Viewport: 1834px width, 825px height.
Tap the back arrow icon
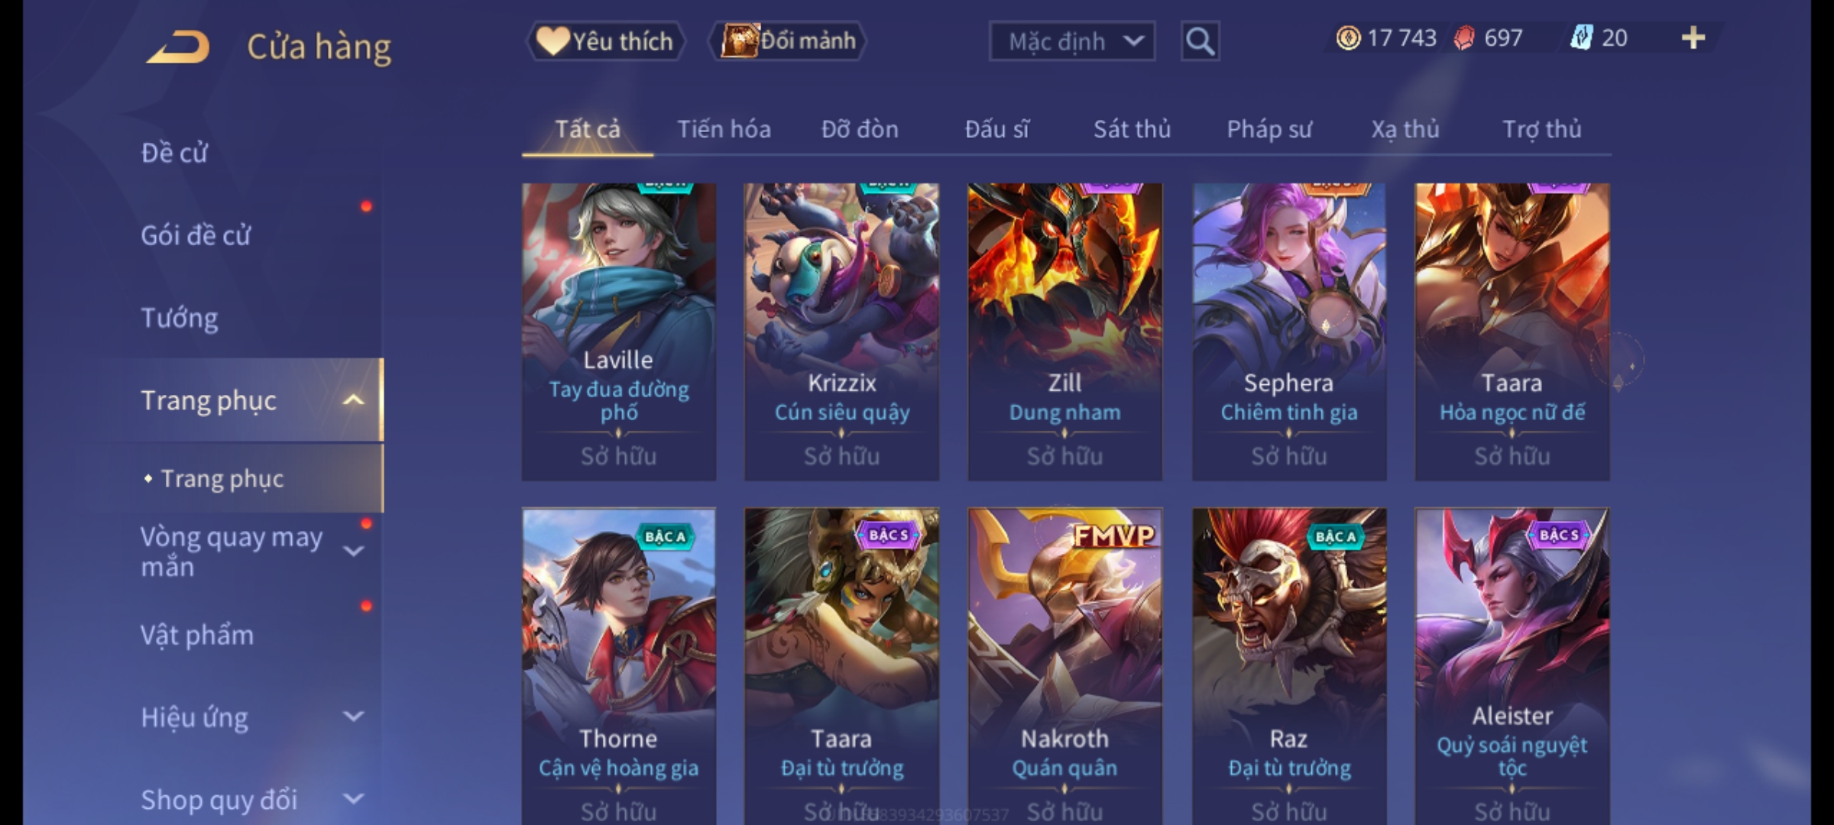point(180,47)
